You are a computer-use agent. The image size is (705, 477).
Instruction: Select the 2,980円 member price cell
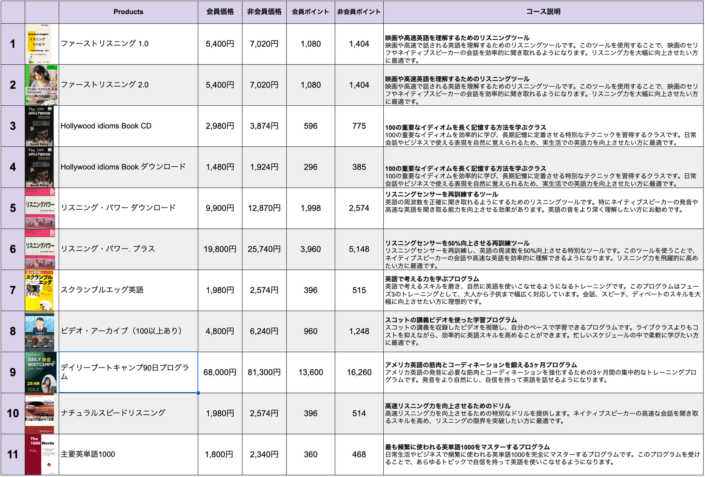pyautogui.click(x=220, y=126)
